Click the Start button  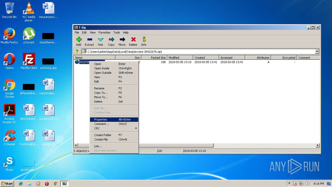7,184
